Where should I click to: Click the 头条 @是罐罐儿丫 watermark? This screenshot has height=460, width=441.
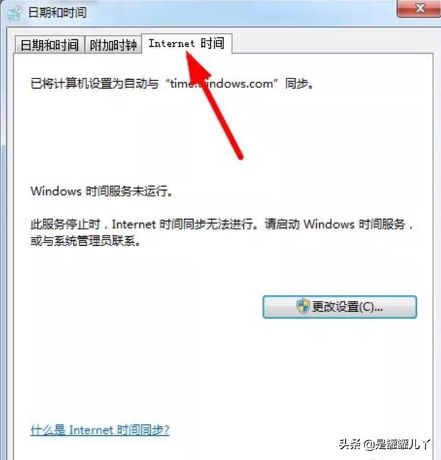[x=384, y=444]
